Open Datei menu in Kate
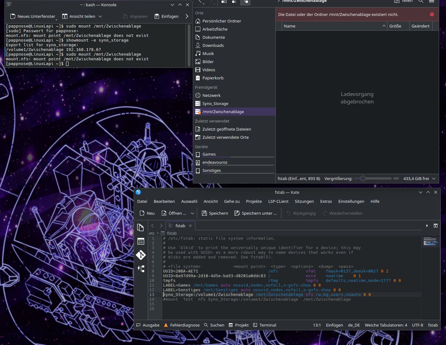This screenshot has height=345, width=446. pos(142,201)
